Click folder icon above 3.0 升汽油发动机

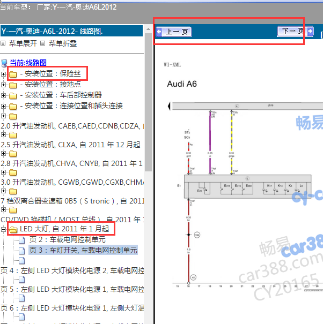point(13,172)
